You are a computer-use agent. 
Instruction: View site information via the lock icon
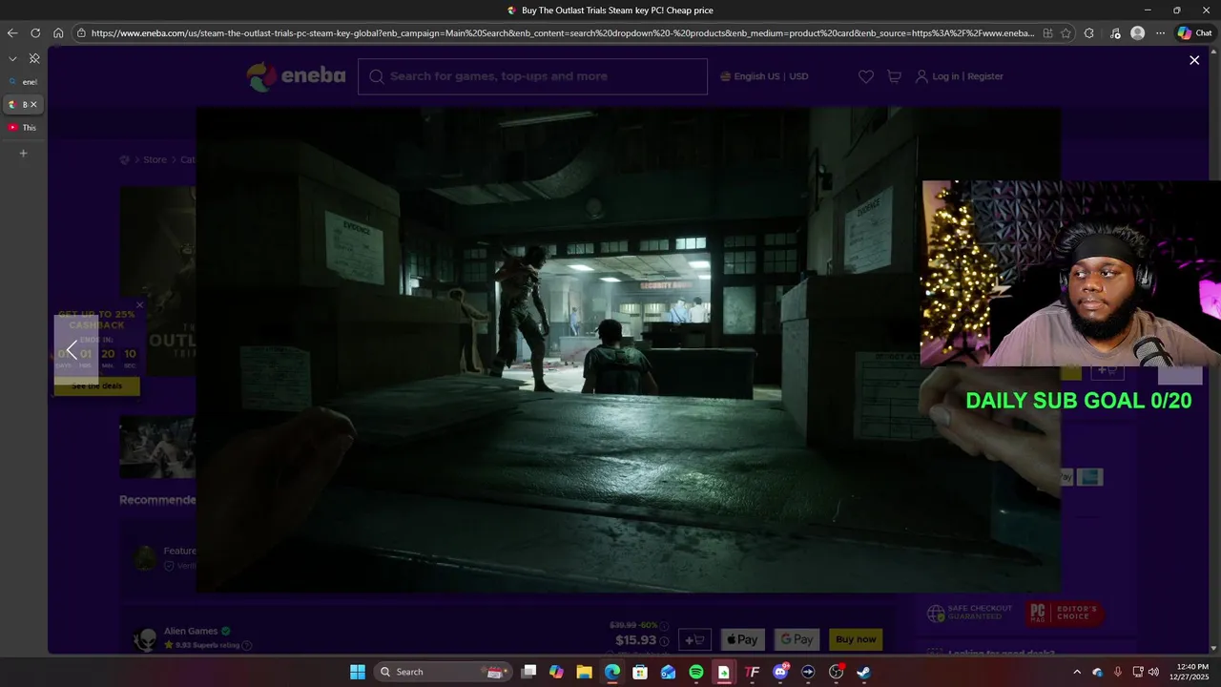[82, 33]
